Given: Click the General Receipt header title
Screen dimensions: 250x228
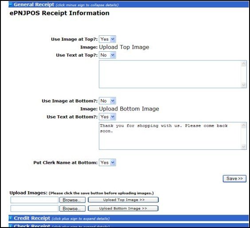Looking at the screenshot, I should [x=34, y=4].
